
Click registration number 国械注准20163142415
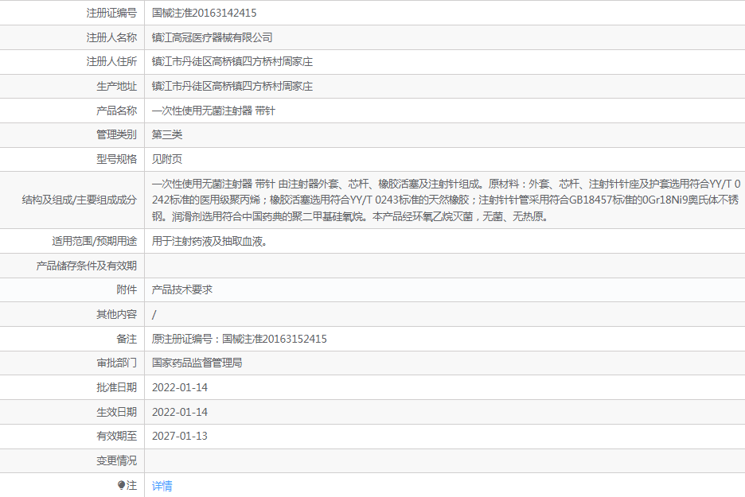click(x=204, y=13)
